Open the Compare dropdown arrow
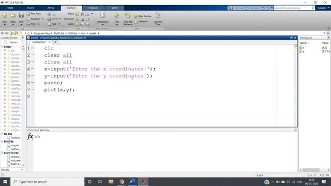331x186 pixels. click(x=43, y=19)
